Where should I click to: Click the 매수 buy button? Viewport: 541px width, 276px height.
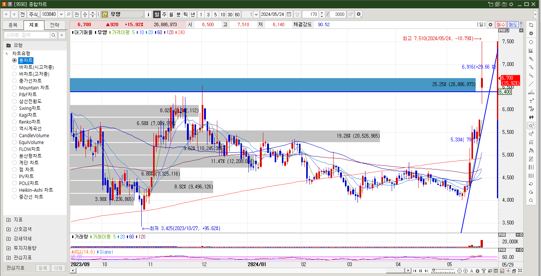pyautogui.click(x=501, y=25)
